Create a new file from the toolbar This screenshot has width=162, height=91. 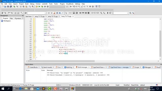[3, 7]
